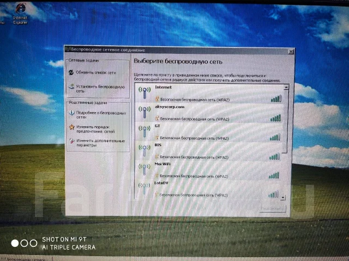
Task: Click the taskbar button for wireless connection
Action: pyautogui.click(x=26, y=259)
